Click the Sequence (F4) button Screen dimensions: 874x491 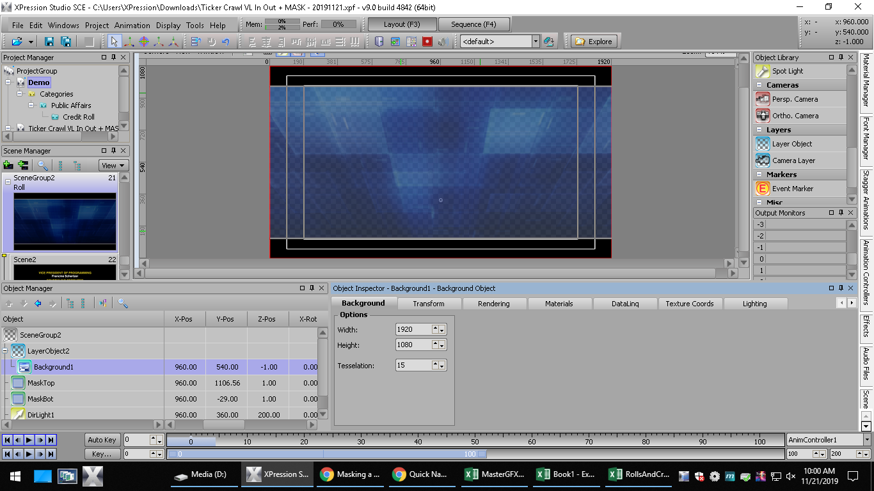473,24
